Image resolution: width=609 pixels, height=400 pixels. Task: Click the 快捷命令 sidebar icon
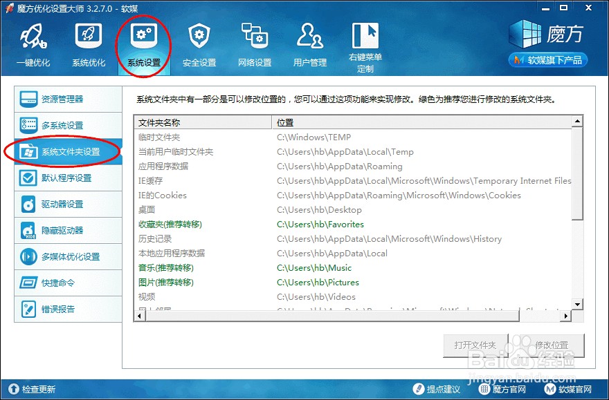[x=28, y=283]
